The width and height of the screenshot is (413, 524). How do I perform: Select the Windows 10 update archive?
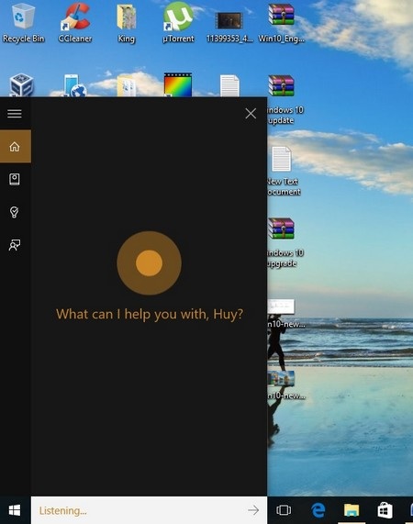(x=285, y=100)
